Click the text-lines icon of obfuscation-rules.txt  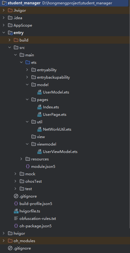click(16, 219)
